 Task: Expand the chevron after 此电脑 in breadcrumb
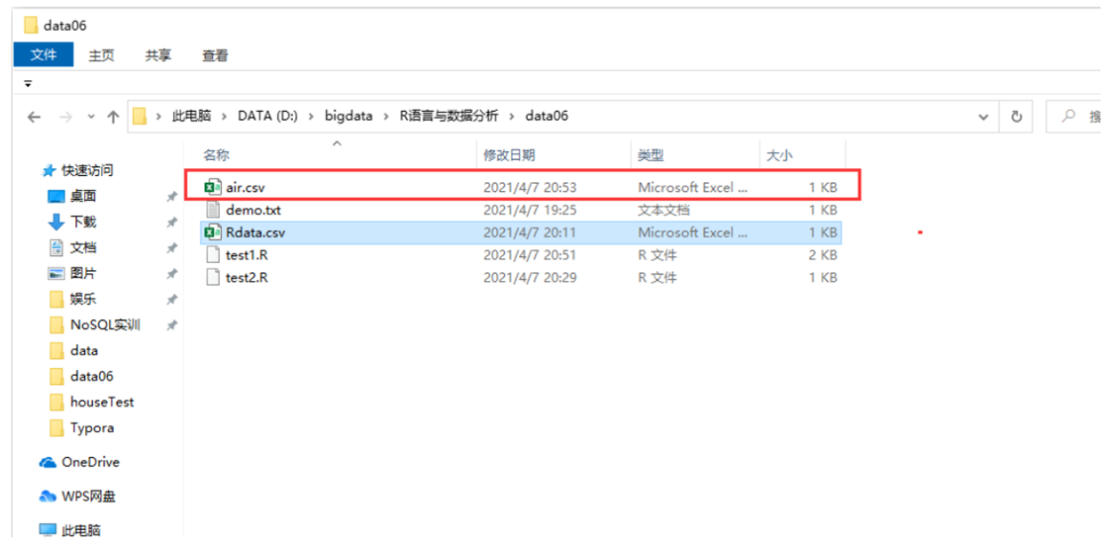pos(225,117)
